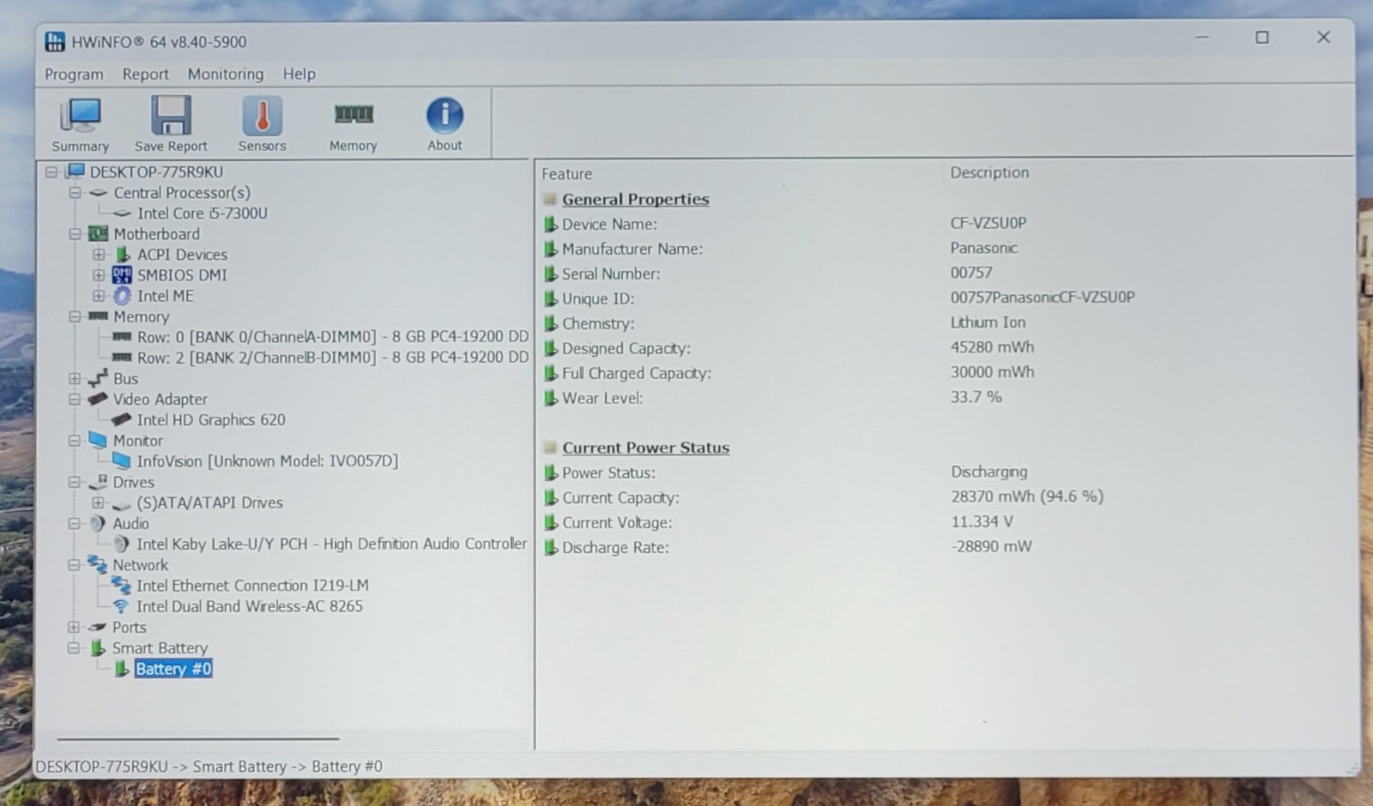Collapse the DESKTOP-775R9KU root node
This screenshot has width=1373, height=806.
coord(51,172)
